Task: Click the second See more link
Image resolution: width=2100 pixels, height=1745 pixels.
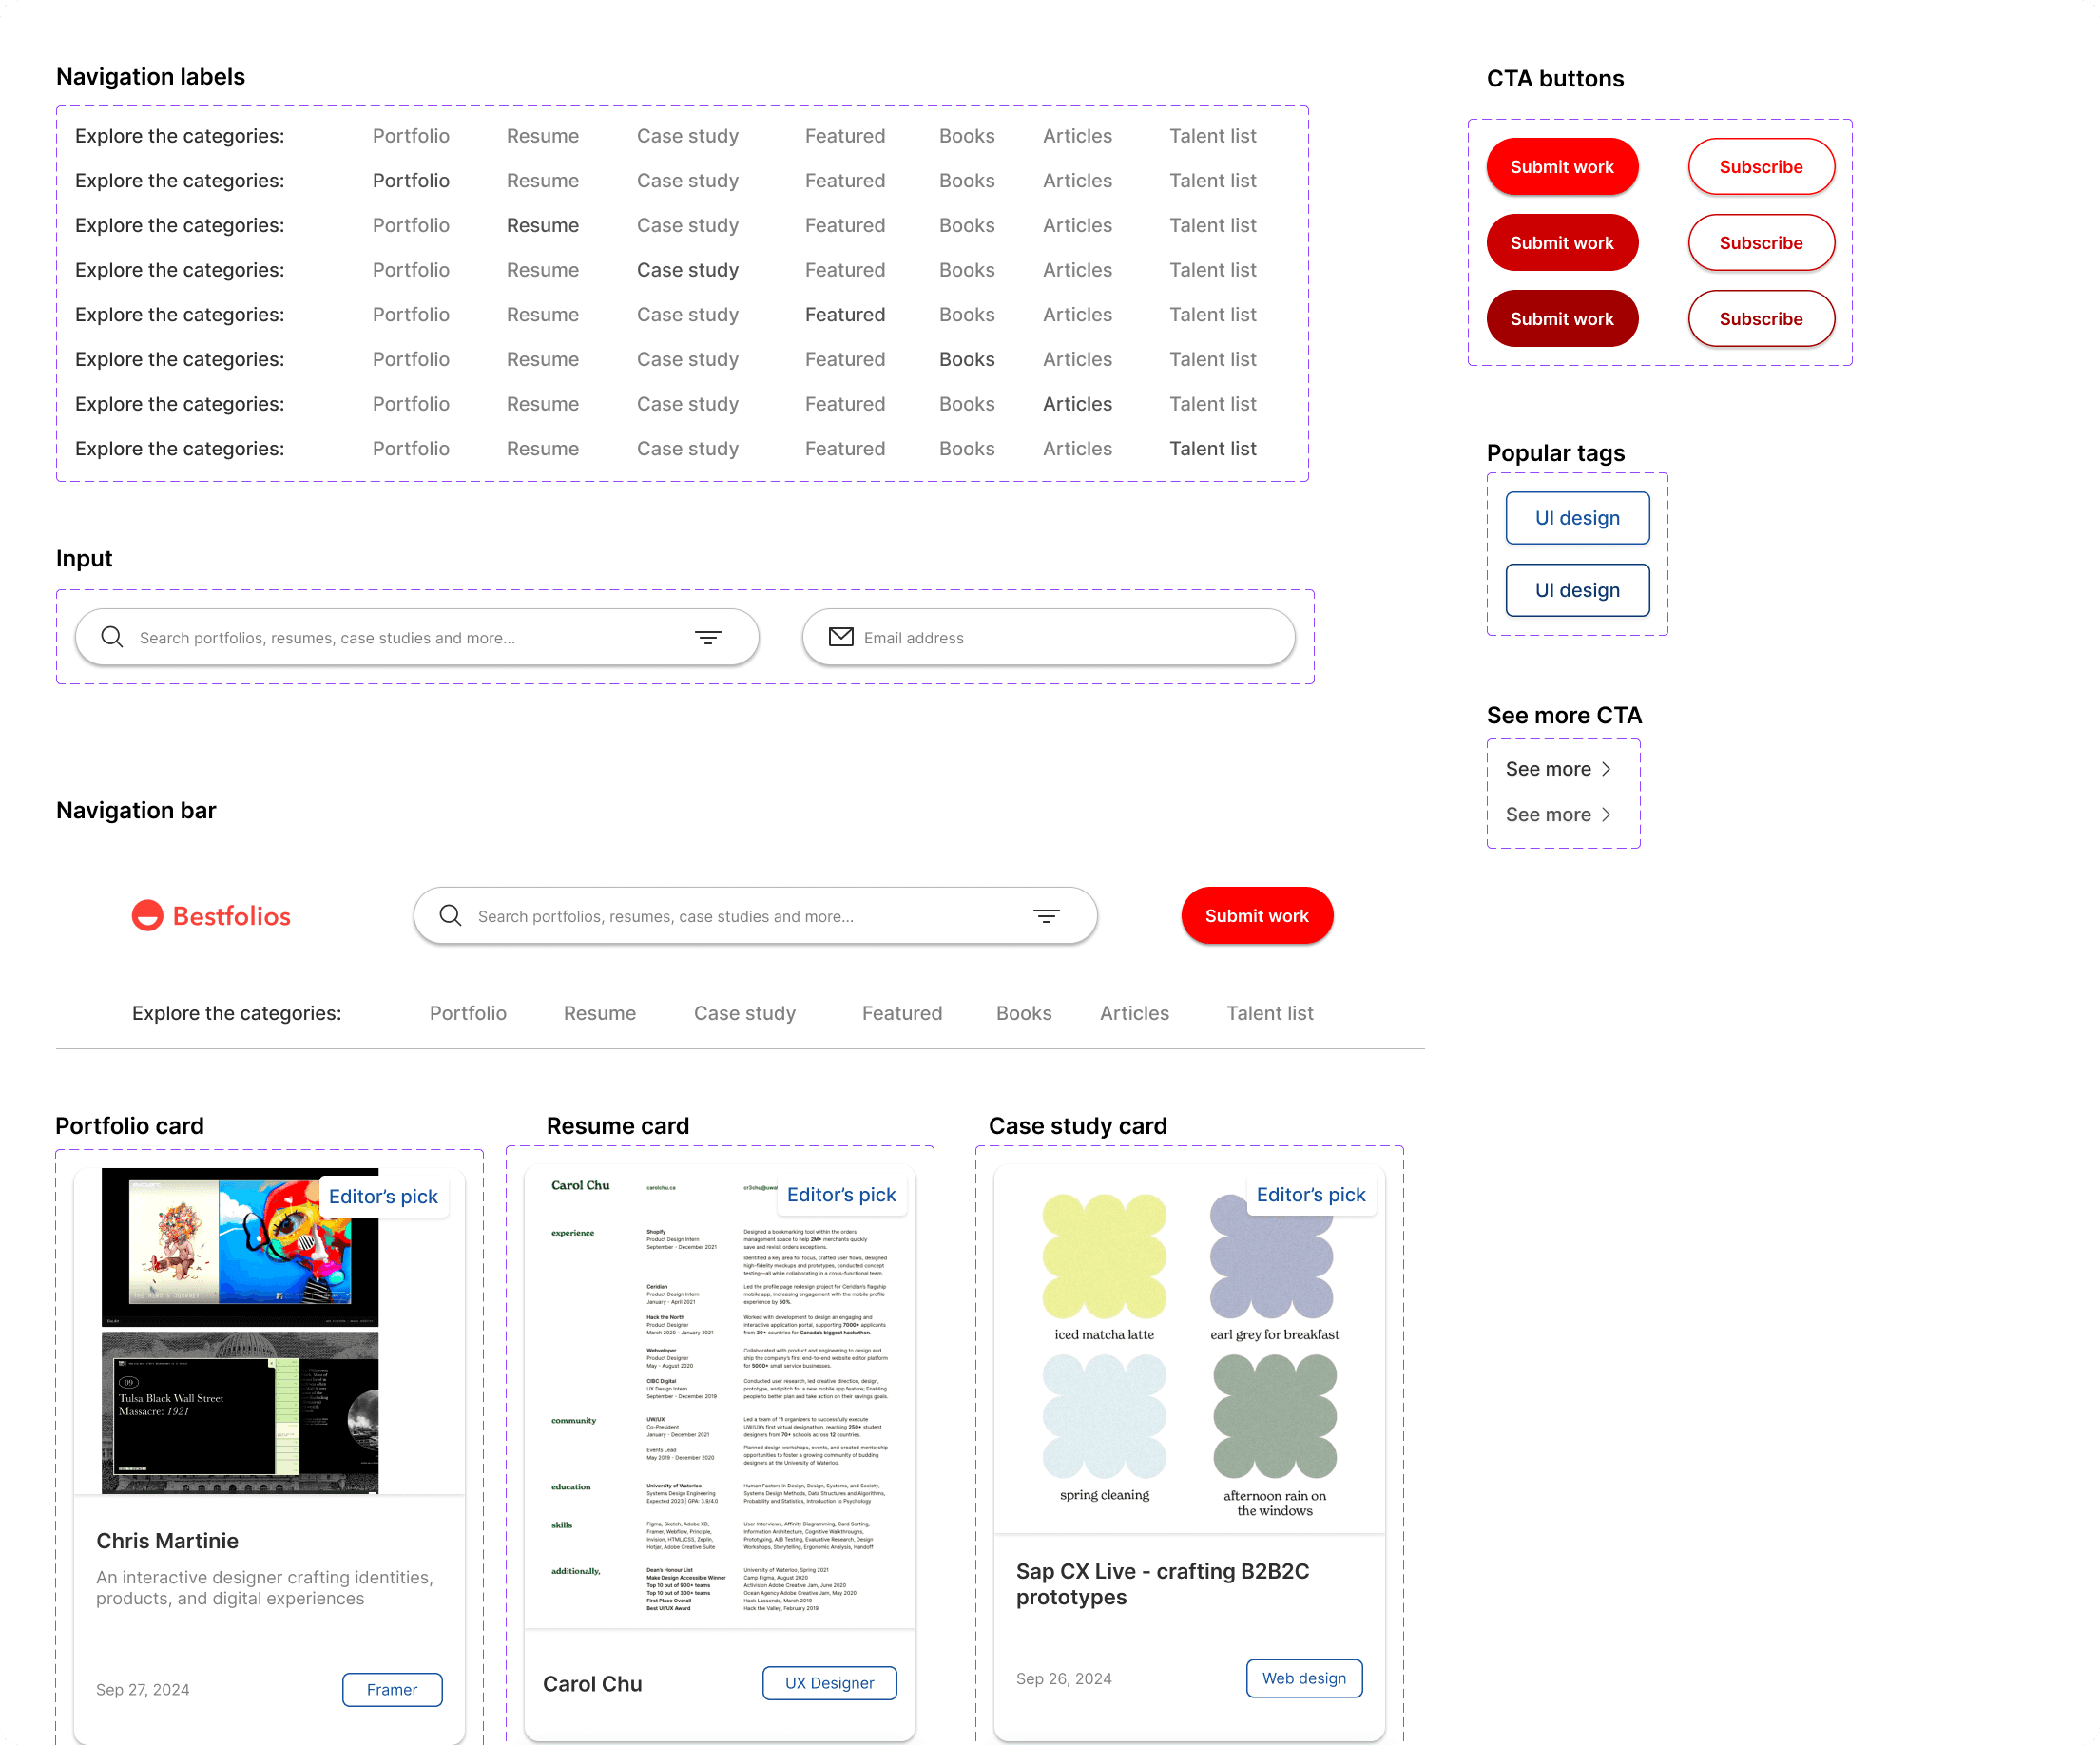Action: pyautogui.click(x=1559, y=814)
